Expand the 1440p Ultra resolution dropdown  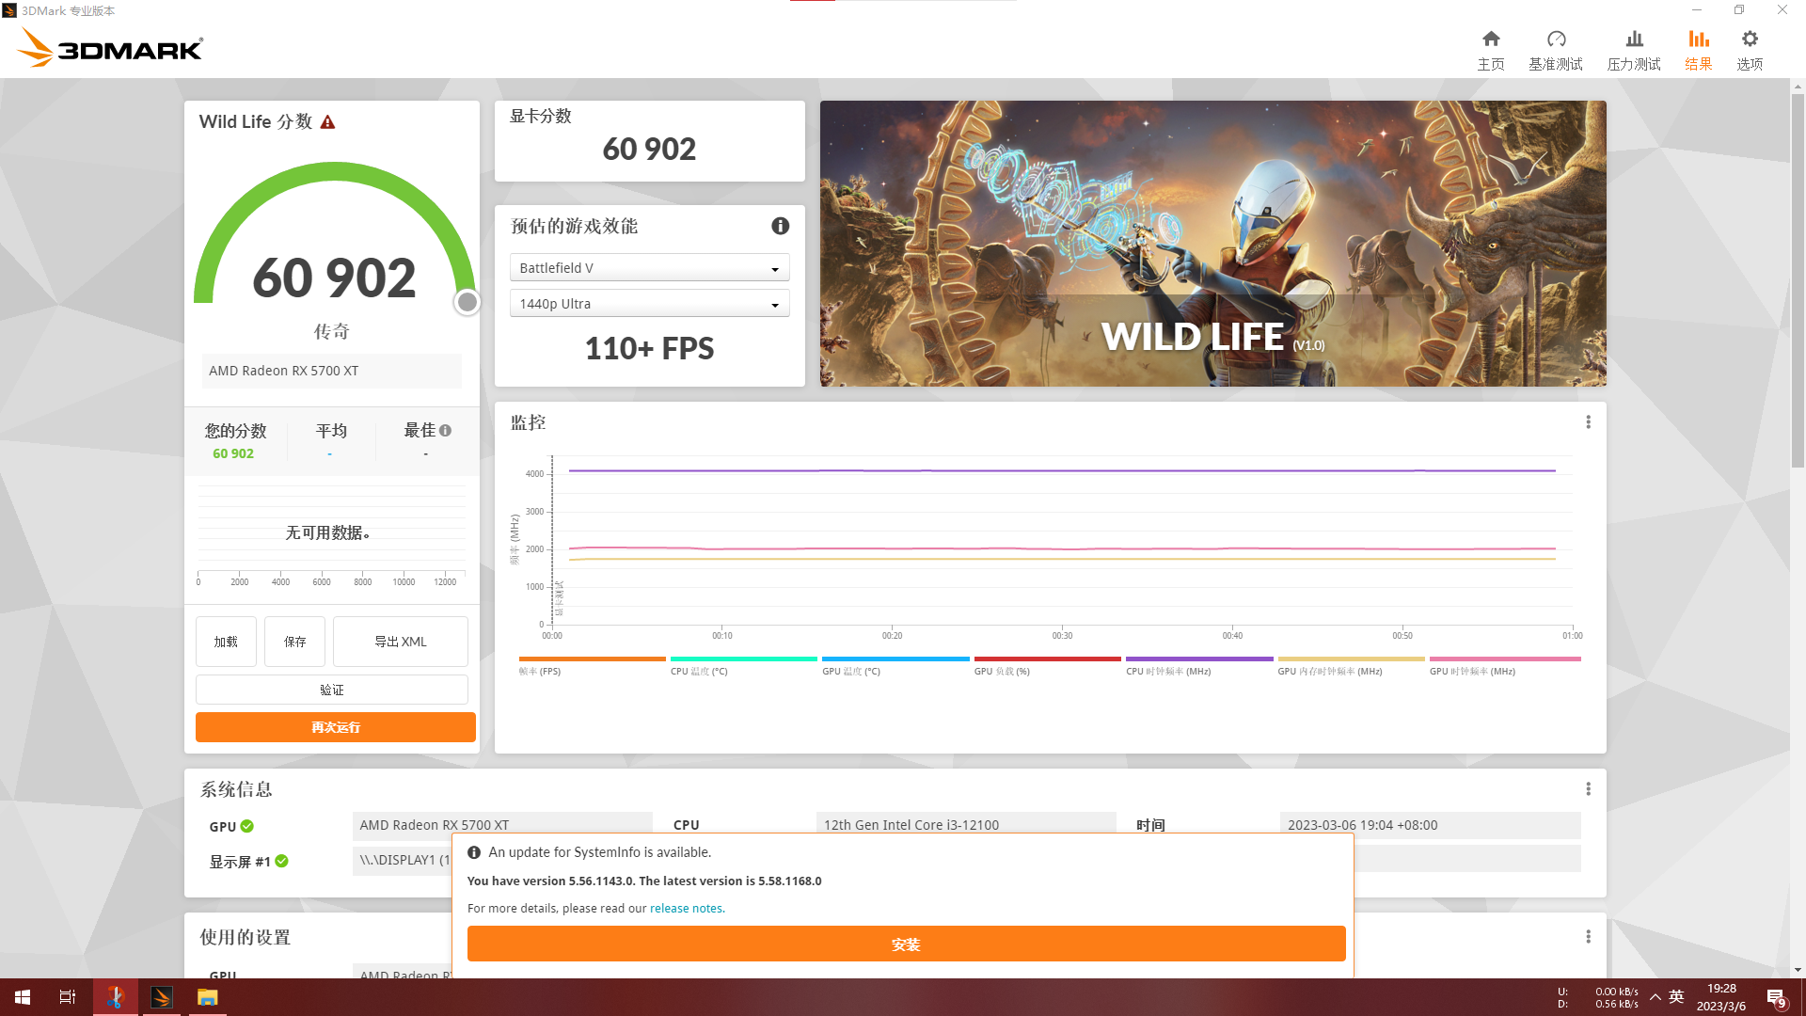pyautogui.click(x=649, y=304)
